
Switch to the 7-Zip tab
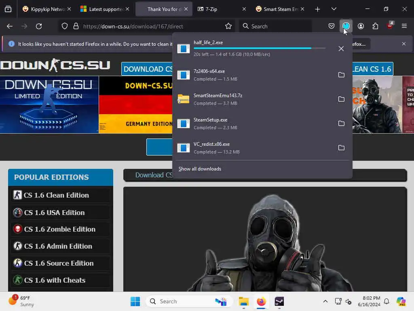click(220, 9)
